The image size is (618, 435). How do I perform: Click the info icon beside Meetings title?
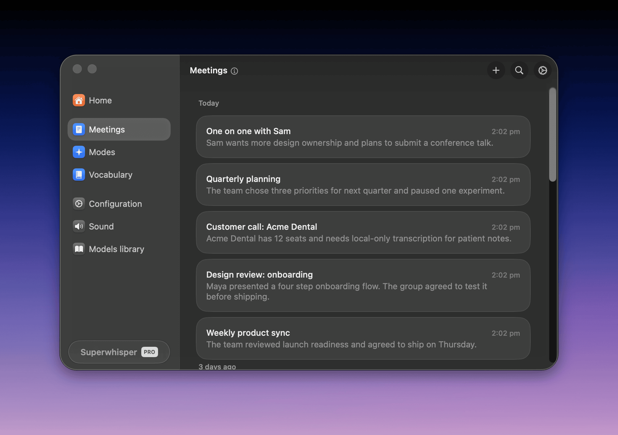coord(234,71)
